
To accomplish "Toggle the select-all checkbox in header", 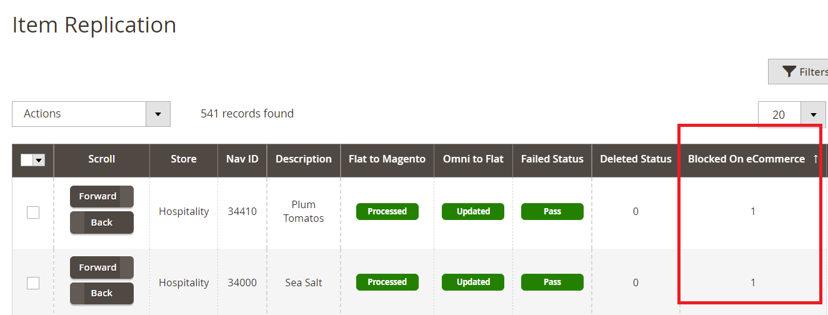I will click(27, 160).
